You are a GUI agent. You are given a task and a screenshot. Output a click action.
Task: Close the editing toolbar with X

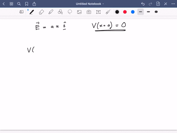(166, 4)
